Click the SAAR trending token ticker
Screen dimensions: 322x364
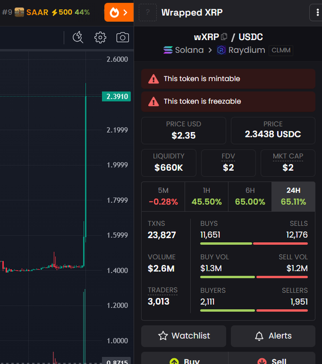pos(37,12)
